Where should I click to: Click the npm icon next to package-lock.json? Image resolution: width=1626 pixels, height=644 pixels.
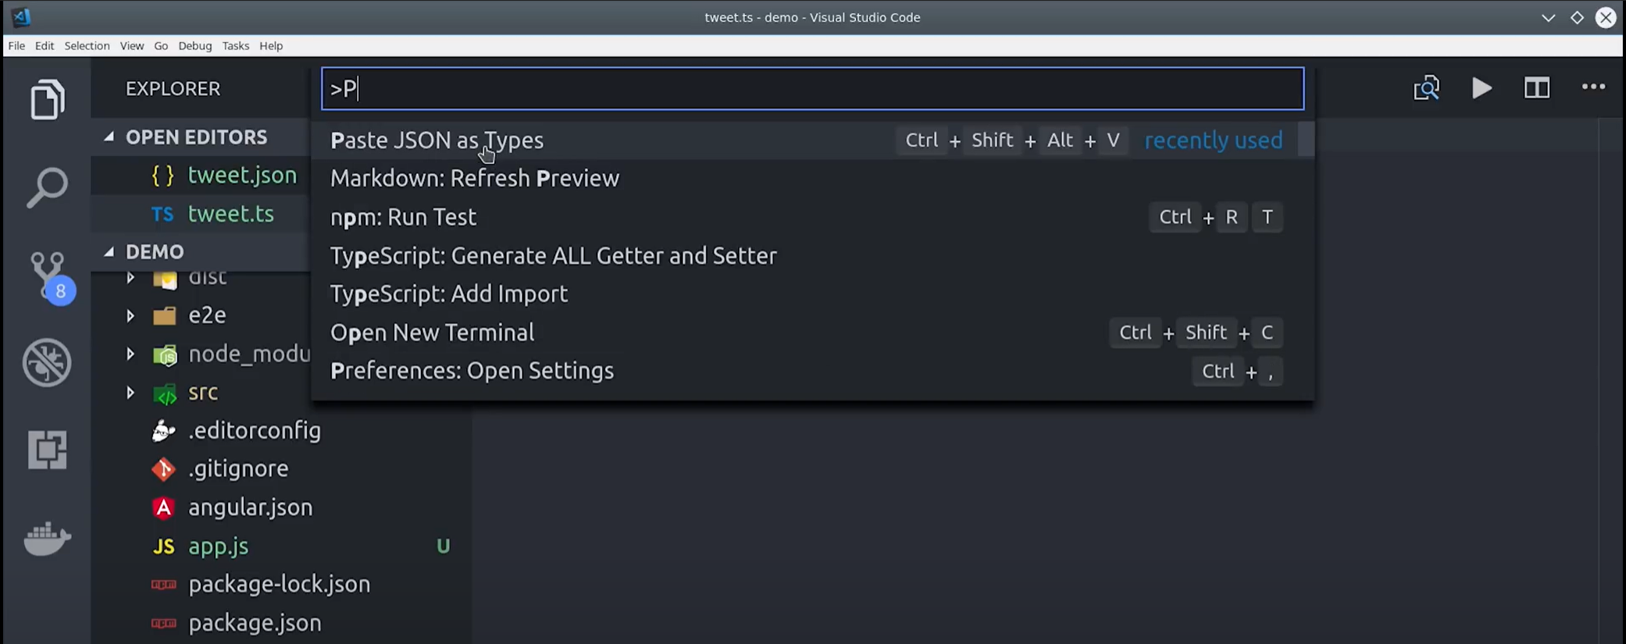[x=163, y=585]
